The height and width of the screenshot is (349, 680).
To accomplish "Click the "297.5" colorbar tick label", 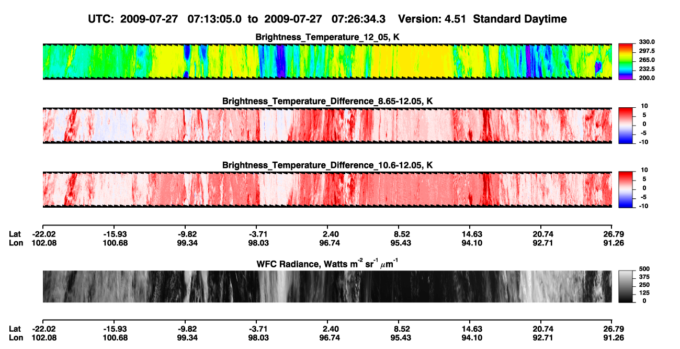I will click(647, 51).
